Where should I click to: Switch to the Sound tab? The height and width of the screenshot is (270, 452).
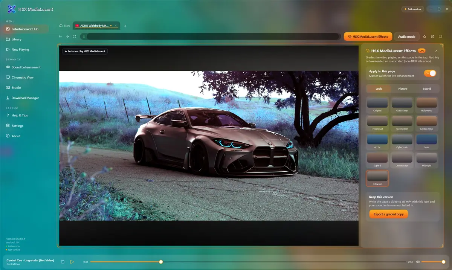tap(427, 88)
